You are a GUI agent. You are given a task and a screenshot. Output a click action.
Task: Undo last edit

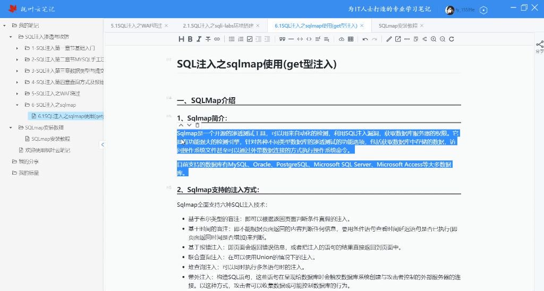[365, 39]
